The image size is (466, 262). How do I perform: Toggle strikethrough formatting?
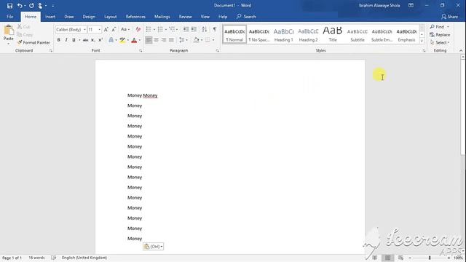click(85, 40)
